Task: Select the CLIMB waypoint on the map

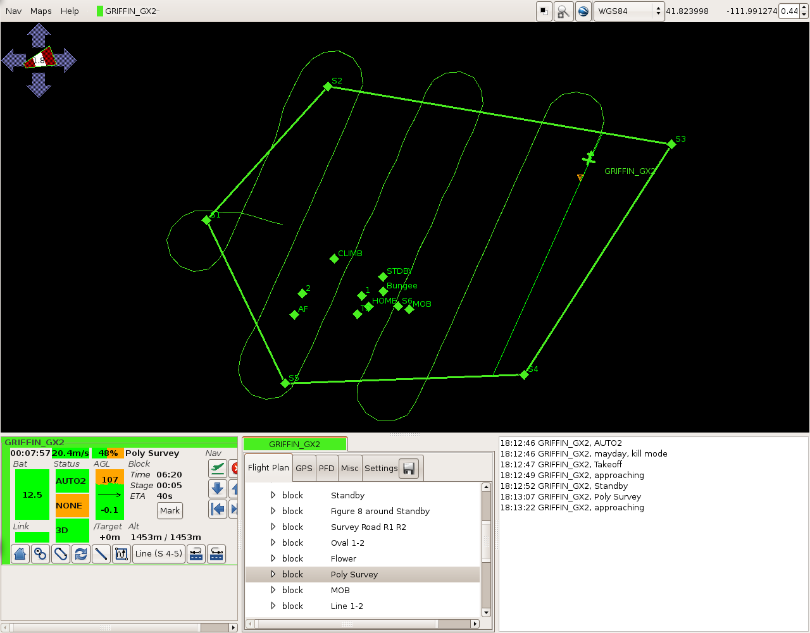Action: 334,258
